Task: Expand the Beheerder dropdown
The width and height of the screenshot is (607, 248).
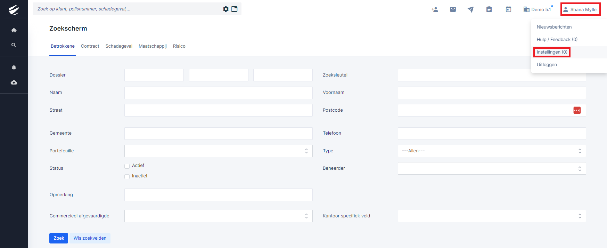Action: (x=491, y=168)
